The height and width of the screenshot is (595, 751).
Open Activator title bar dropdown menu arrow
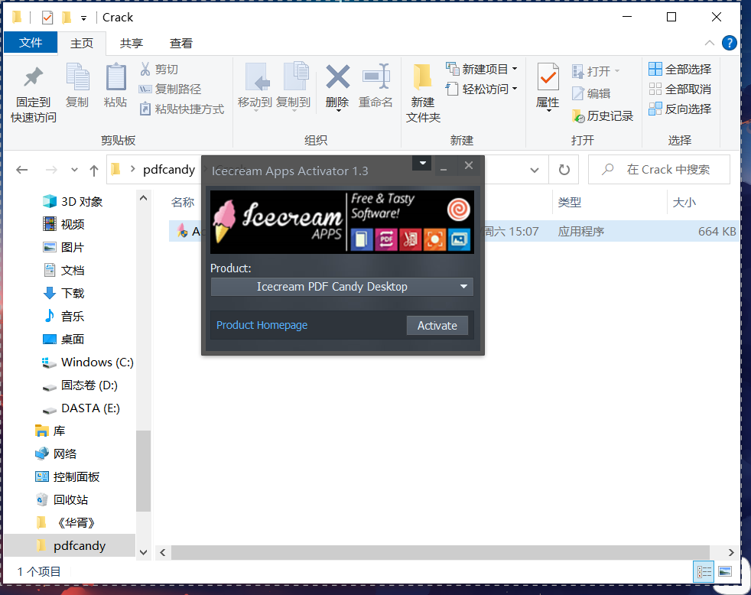[422, 164]
